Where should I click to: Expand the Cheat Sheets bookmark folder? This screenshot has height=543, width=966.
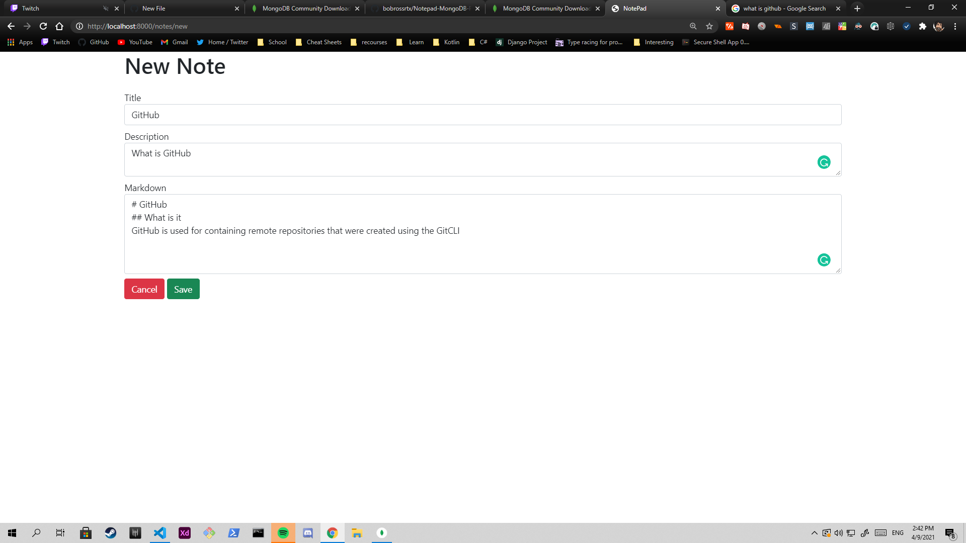(318, 42)
